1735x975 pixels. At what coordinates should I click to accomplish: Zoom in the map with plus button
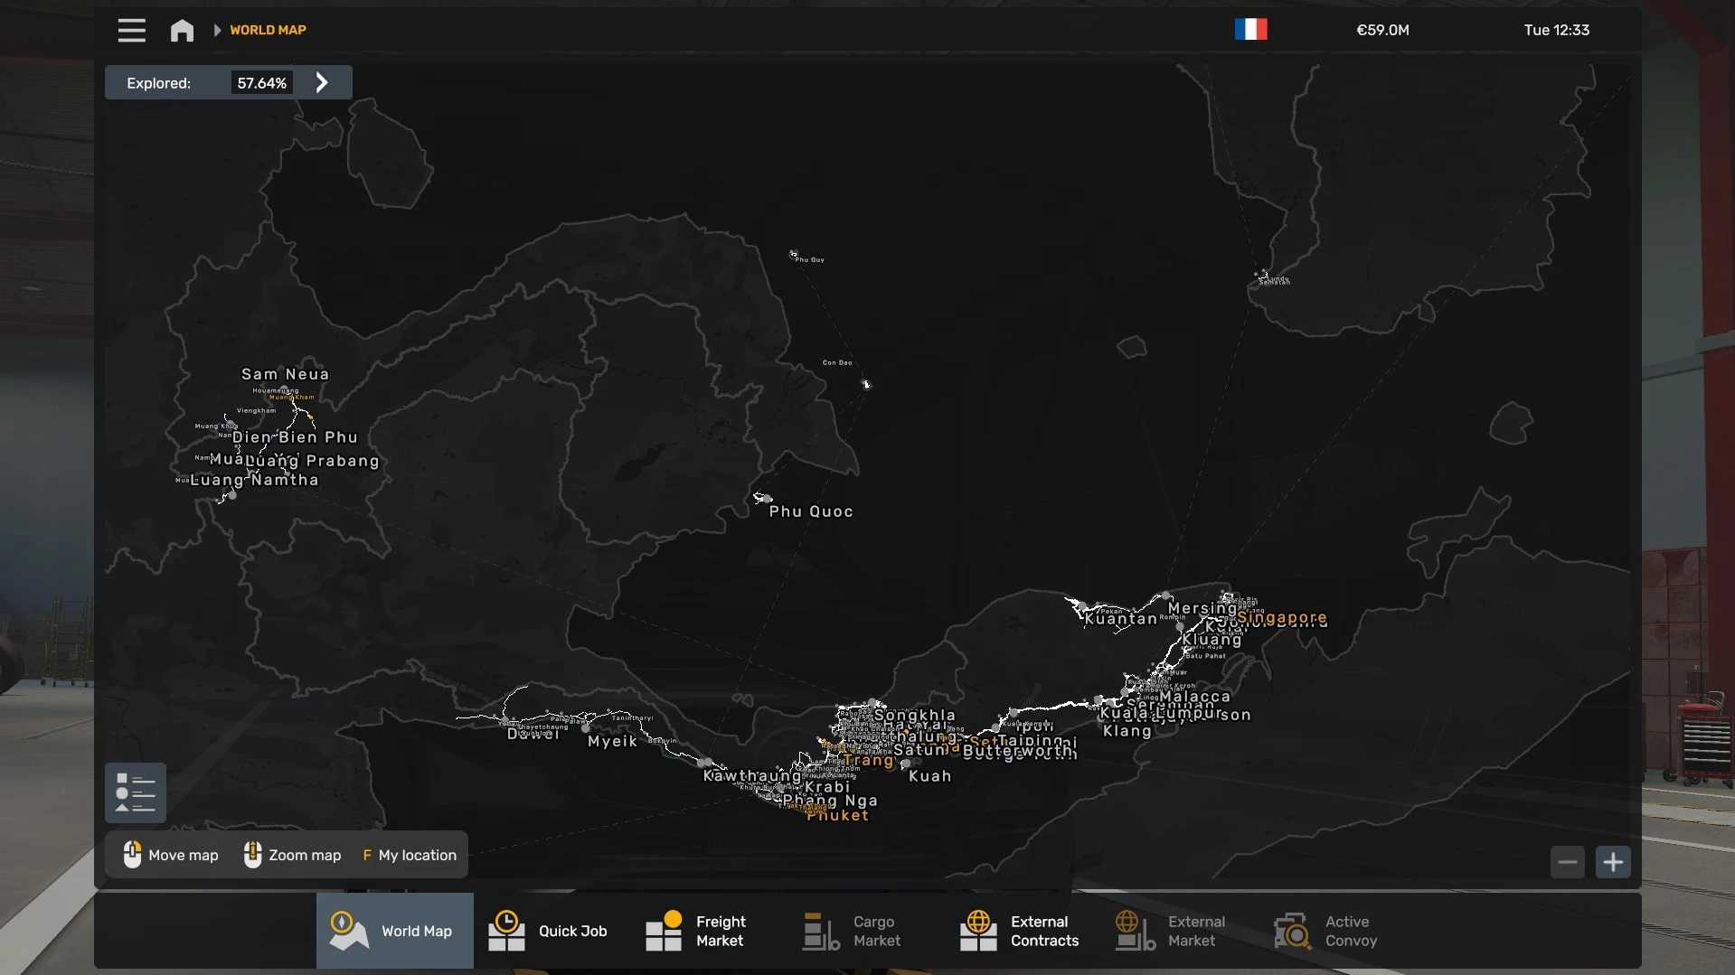pyautogui.click(x=1613, y=862)
